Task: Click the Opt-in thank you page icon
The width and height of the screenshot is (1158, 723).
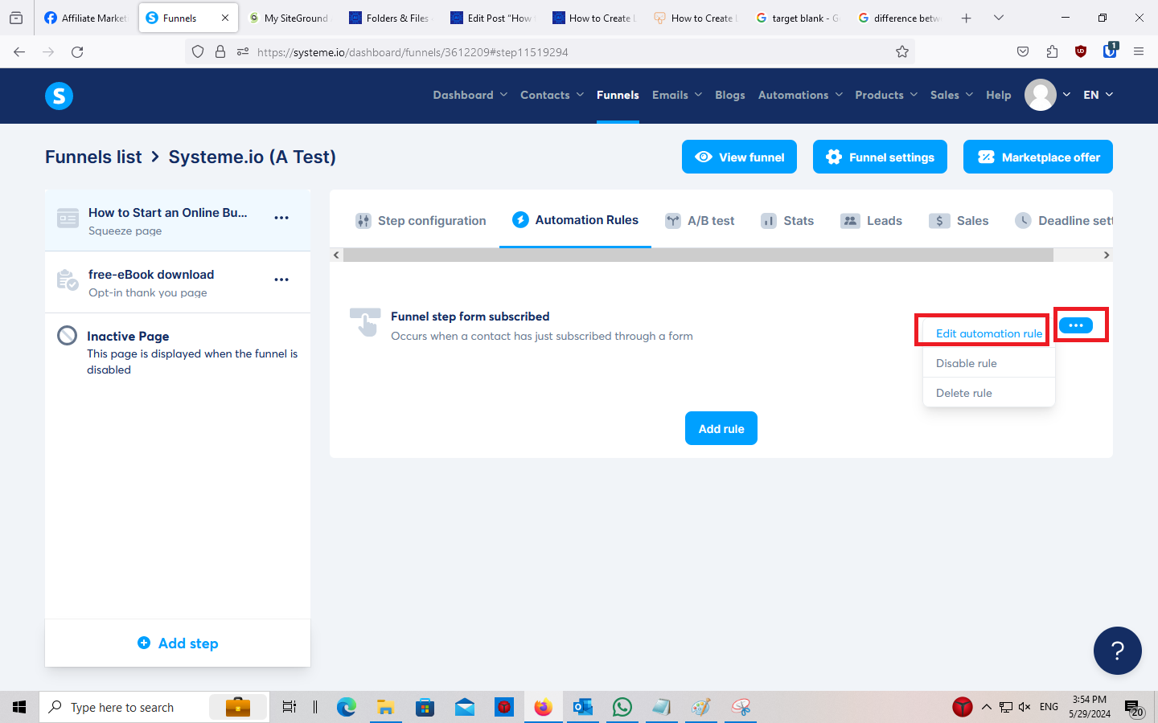Action: 68,280
